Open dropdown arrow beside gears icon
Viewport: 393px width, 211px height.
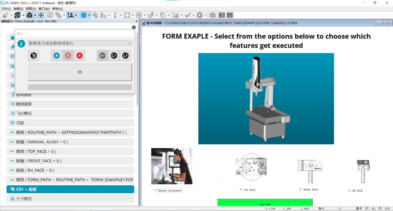64,15
